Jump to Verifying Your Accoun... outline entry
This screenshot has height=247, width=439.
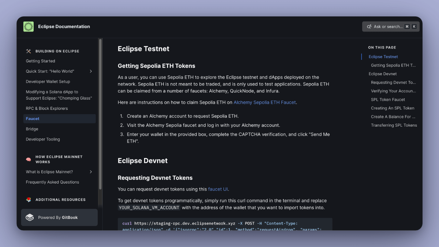[x=393, y=91]
